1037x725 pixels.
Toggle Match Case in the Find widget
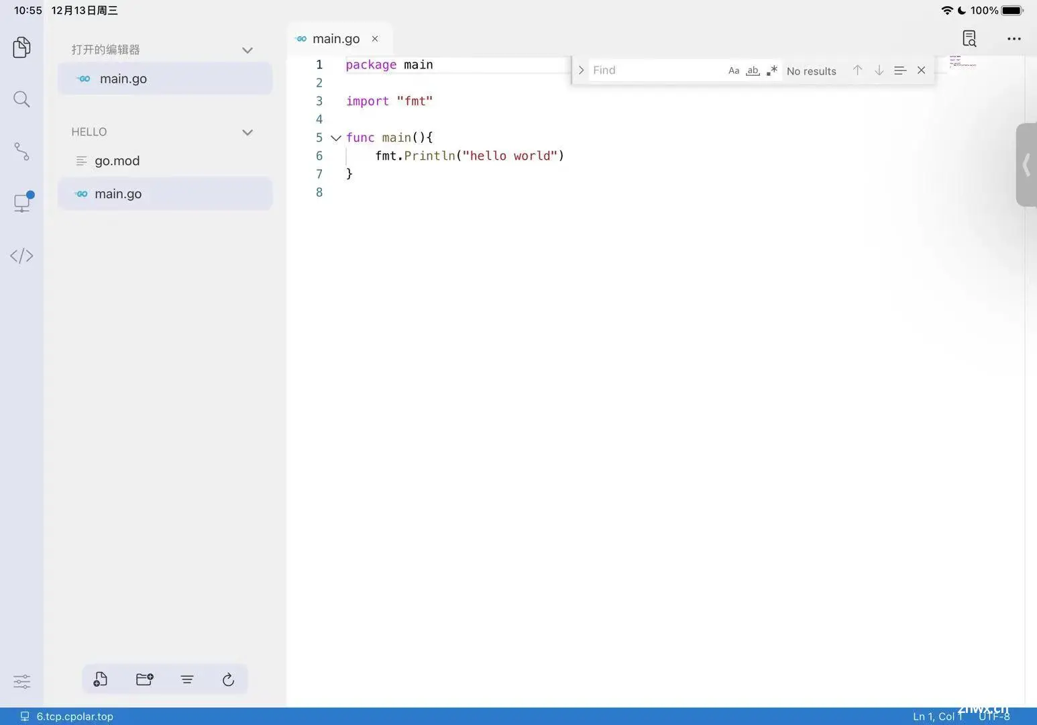point(734,70)
